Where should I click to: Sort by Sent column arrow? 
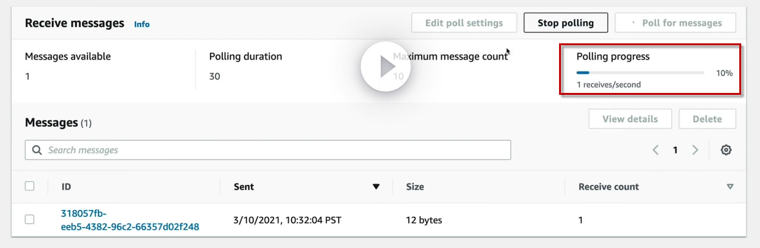tap(376, 187)
